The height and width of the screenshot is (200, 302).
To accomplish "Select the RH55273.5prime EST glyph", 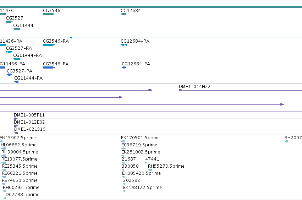I will coord(150,170).
